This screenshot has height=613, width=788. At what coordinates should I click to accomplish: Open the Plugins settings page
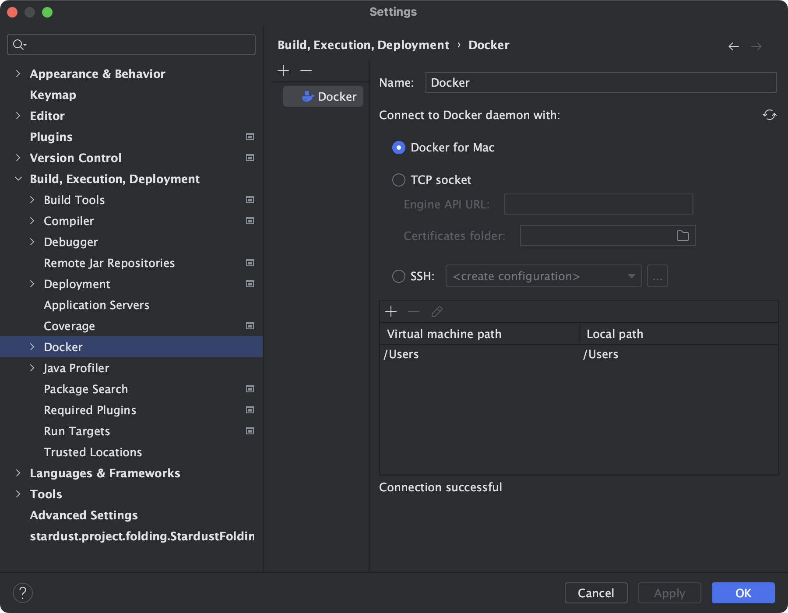click(51, 137)
